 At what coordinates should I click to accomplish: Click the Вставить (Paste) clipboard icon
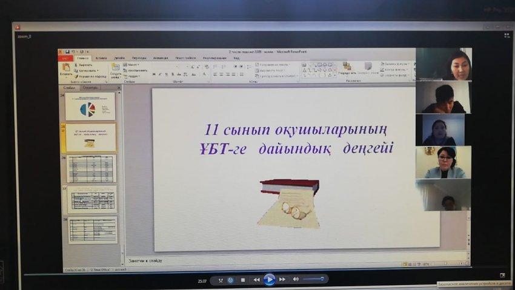[66, 68]
